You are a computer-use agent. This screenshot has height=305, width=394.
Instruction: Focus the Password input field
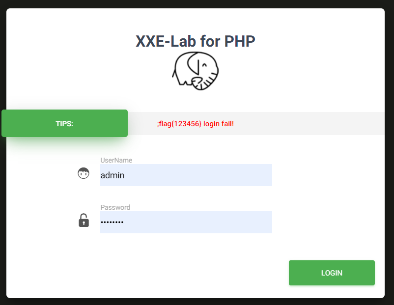[x=186, y=222]
